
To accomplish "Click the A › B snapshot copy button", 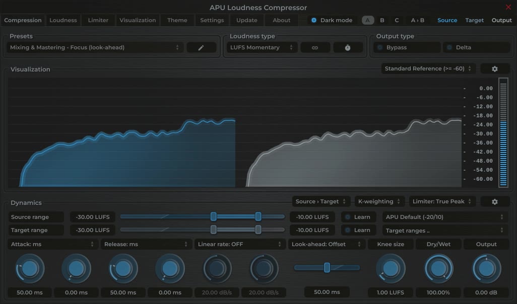I will point(418,20).
